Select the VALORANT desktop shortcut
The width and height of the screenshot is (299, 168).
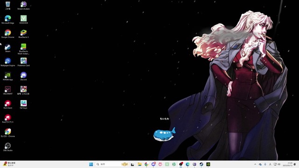point(8,90)
